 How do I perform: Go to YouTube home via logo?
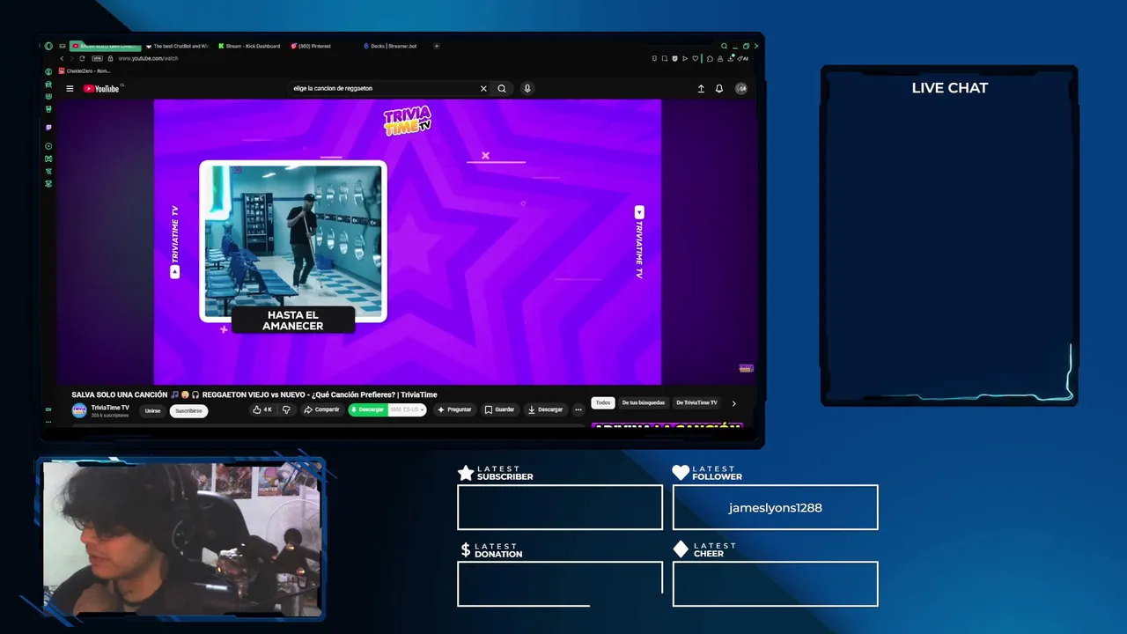[101, 88]
